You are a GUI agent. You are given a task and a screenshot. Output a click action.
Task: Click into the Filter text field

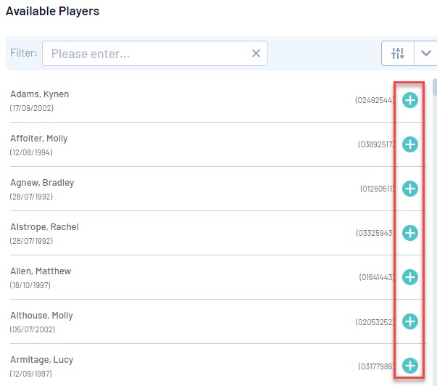pos(145,53)
